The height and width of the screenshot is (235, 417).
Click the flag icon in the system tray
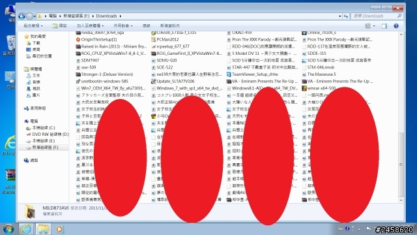click(x=368, y=228)
